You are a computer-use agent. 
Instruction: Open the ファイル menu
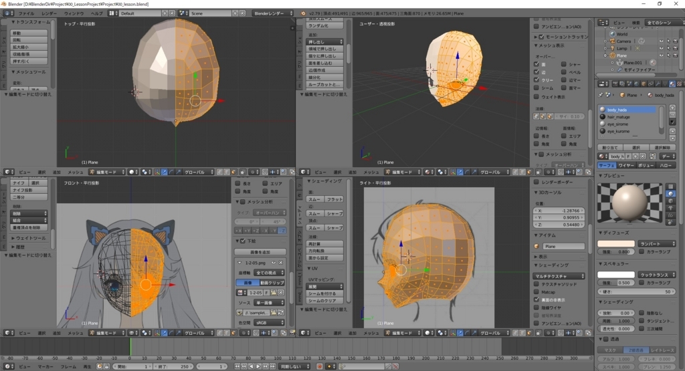pyautogui.click(x=26, y=13)
